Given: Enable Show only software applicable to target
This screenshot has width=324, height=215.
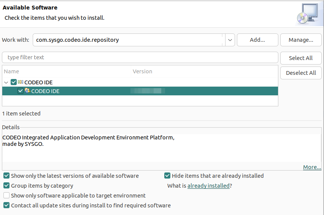Looking at the screenshot, I should pos(6,196).
